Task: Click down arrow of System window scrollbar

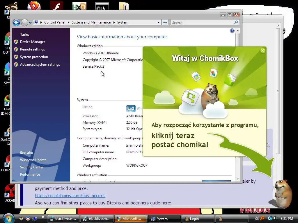Action: coord(238,179)
